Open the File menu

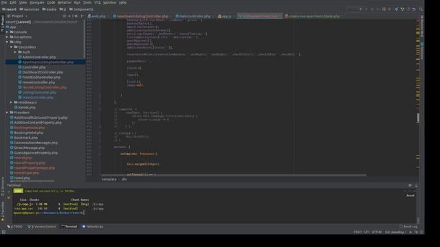[x=4, y=3]
